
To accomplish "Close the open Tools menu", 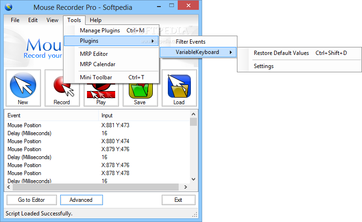I will [74, 20].
